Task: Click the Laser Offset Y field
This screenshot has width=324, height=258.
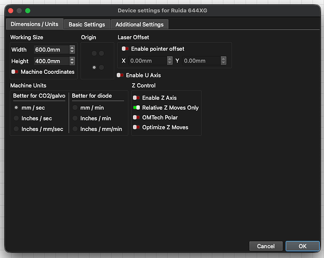Action: click(x=201, y=61)
